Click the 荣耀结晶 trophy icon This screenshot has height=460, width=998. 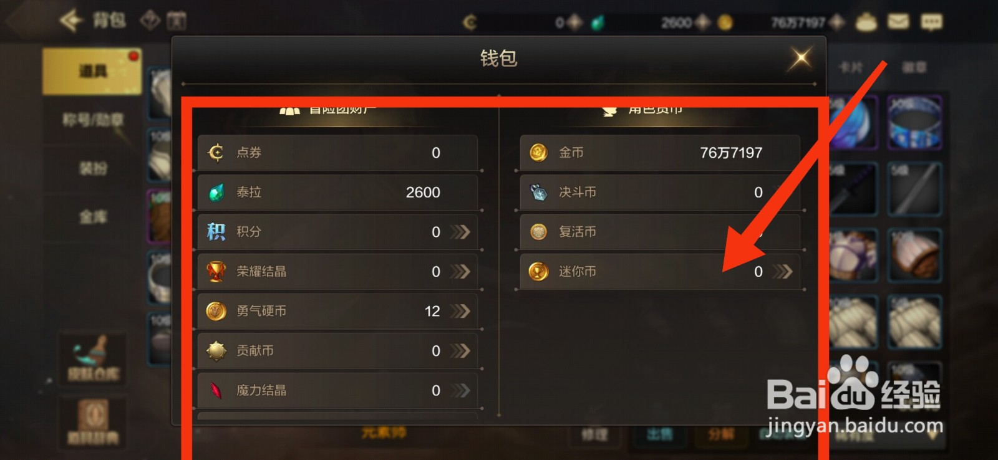(216, 271)
